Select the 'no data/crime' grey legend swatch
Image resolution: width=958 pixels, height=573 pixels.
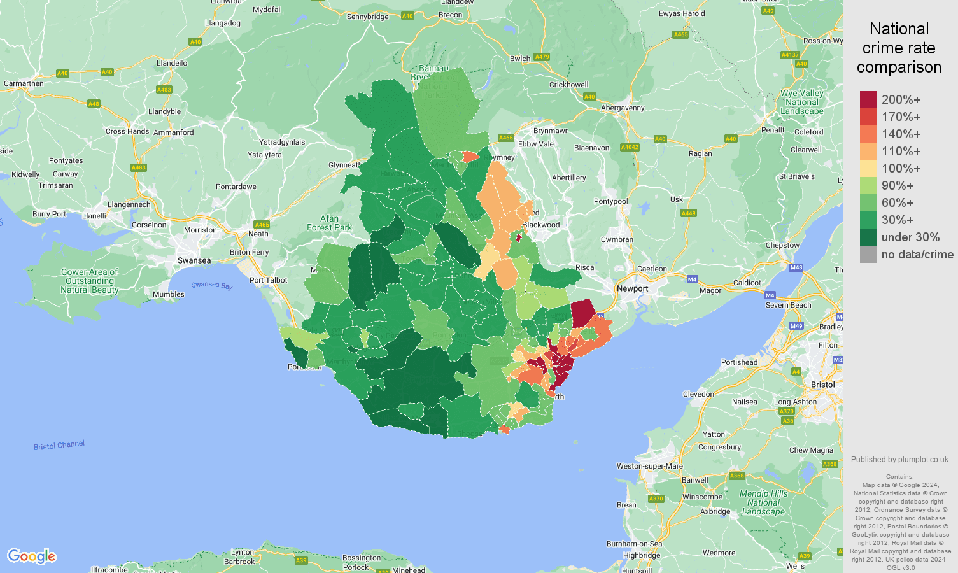pos(870,255)
